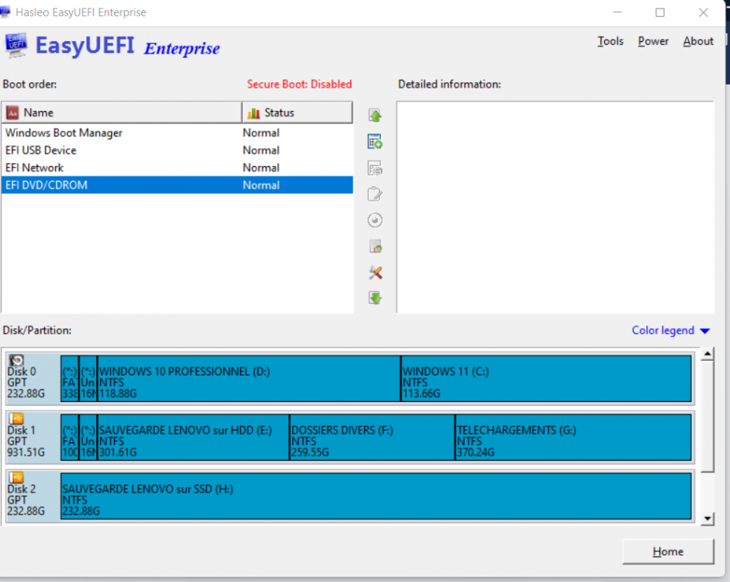Select Windows Boot Manager entry

[x=177, y=133]
